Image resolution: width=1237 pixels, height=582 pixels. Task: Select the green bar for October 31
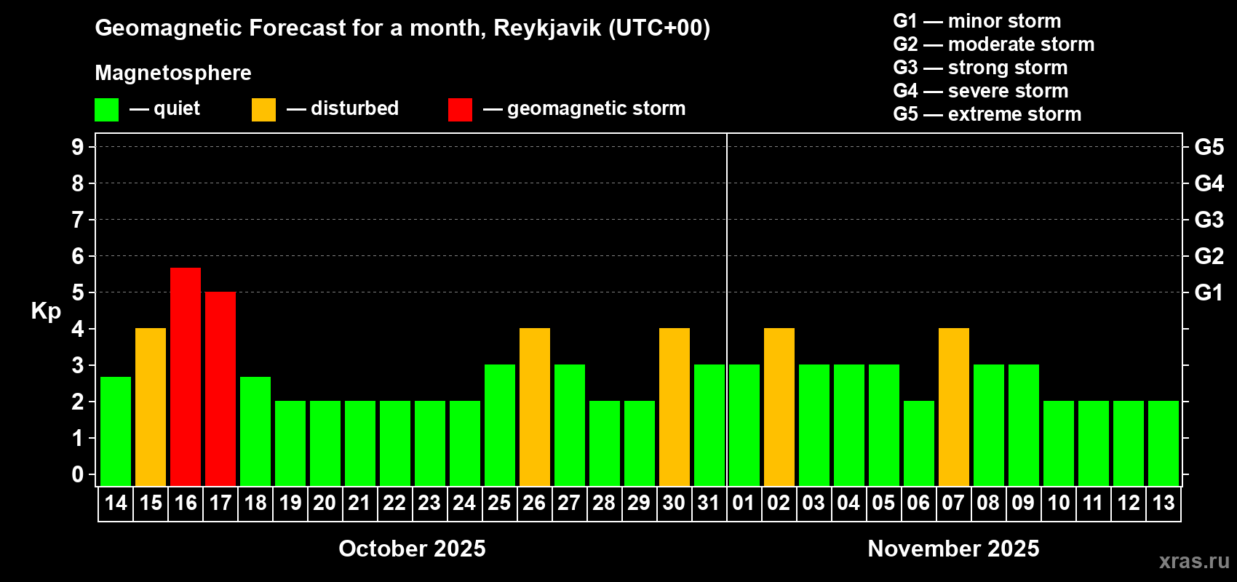click(709, 426)
